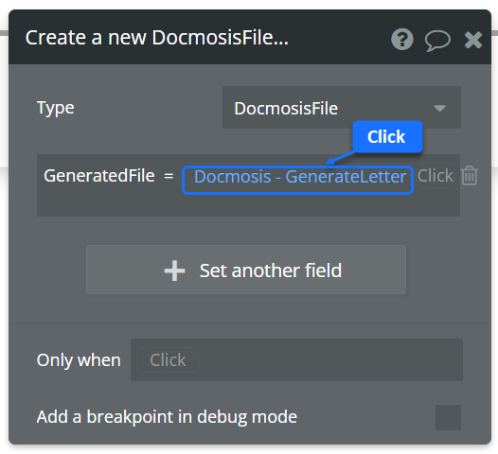Enable Add a breakpoint in debug mode checkbox

(448, 417)
